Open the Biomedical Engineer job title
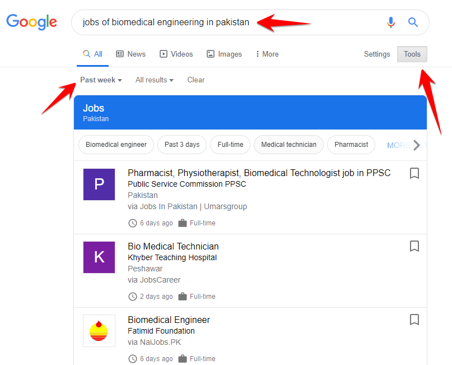 (169, 320)
